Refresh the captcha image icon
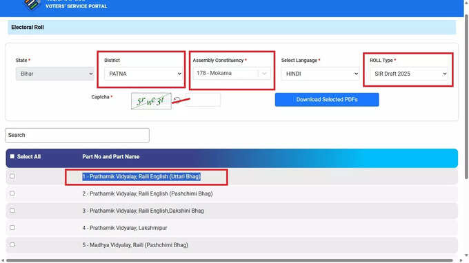 (x=177, y=101)
